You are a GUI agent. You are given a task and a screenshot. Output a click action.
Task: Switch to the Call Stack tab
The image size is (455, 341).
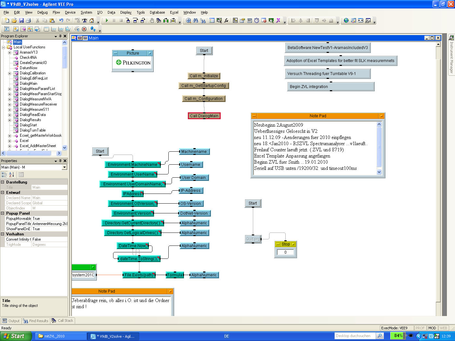click(x=63, y=321)
